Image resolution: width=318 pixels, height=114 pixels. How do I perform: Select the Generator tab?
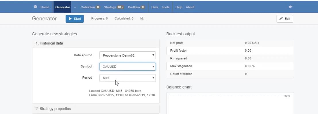(62, 7)
